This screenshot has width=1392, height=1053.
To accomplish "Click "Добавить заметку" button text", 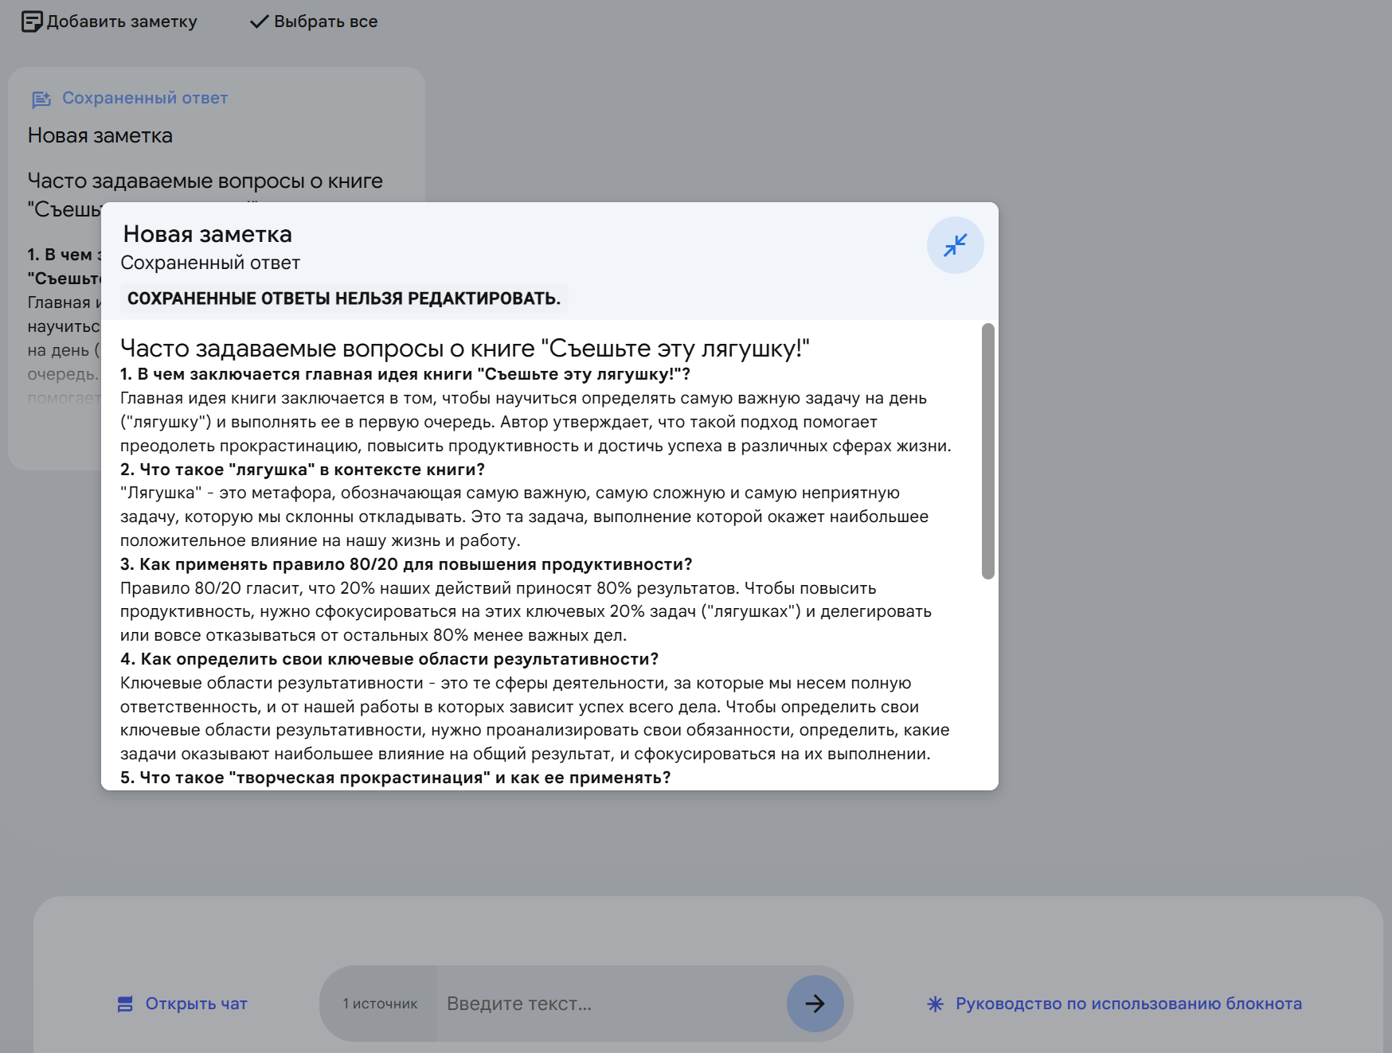I will 122,21.
